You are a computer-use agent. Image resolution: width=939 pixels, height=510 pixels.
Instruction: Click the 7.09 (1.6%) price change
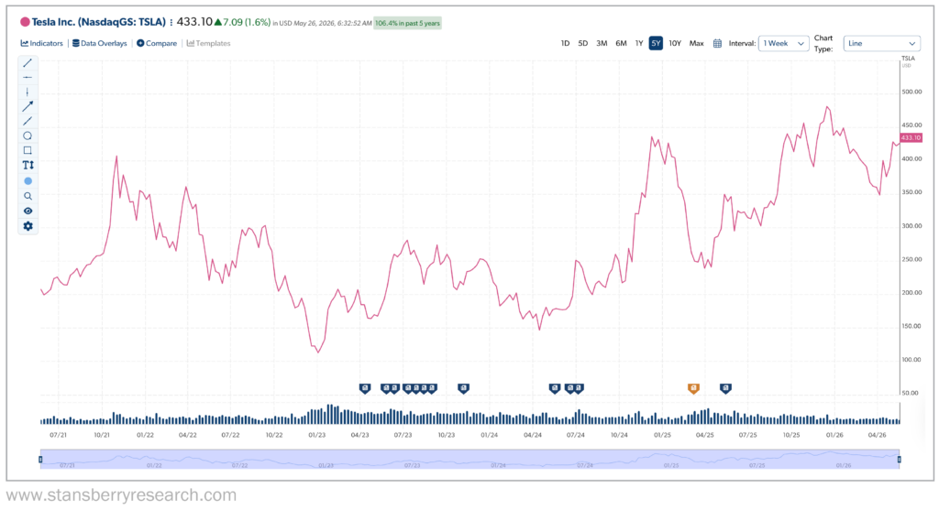coord(242,22)
